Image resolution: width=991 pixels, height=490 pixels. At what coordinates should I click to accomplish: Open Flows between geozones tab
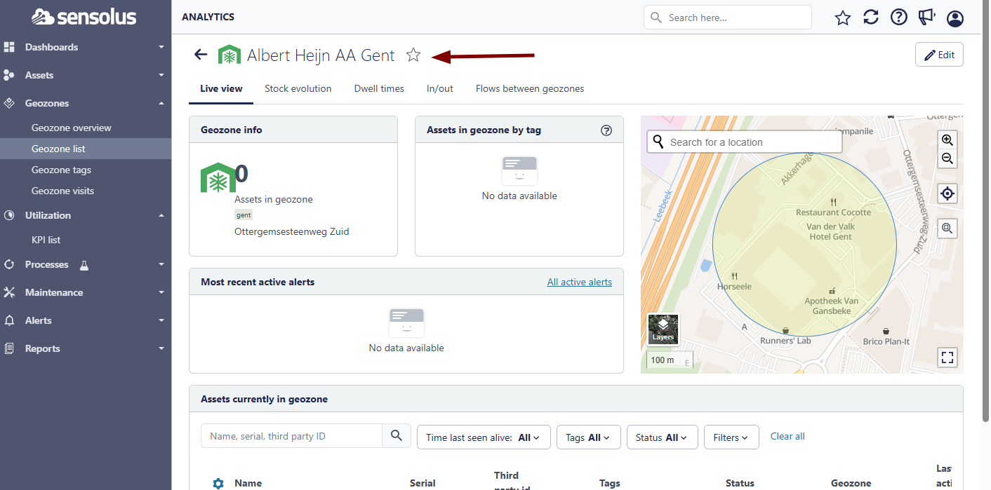(530, 88)
